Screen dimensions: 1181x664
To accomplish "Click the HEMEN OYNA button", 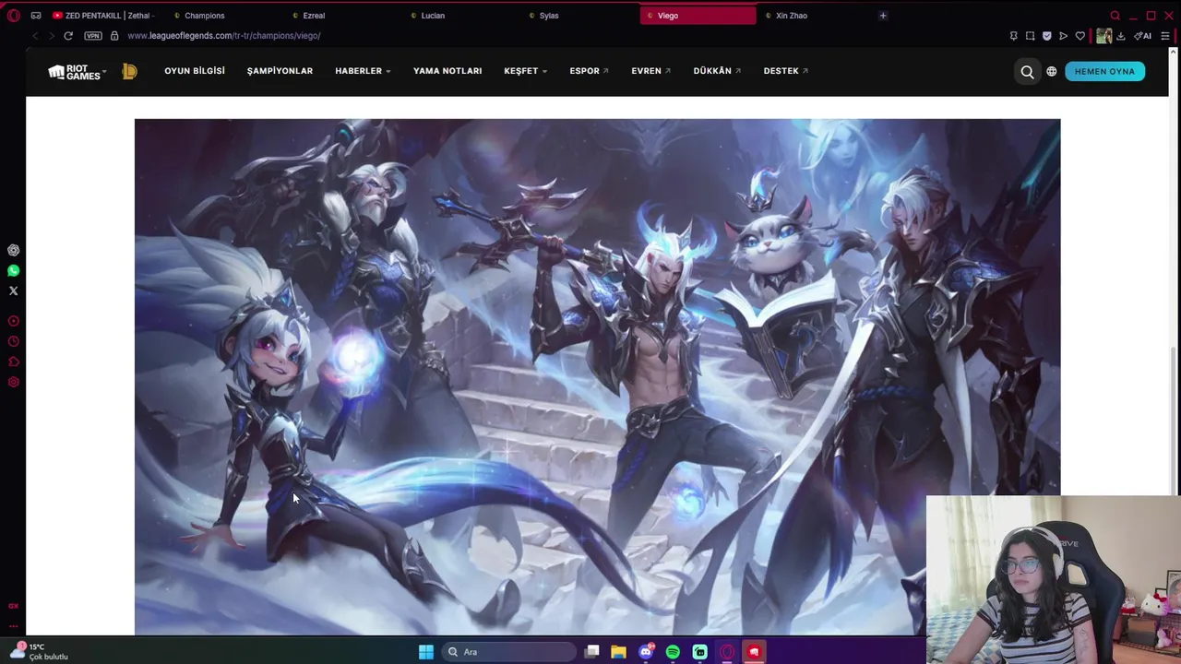I will 1104,71.
